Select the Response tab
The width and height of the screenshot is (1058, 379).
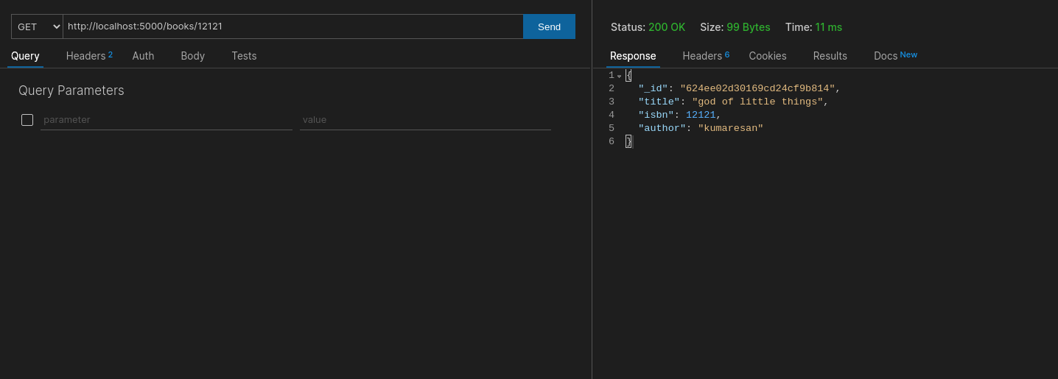[633, 56]
